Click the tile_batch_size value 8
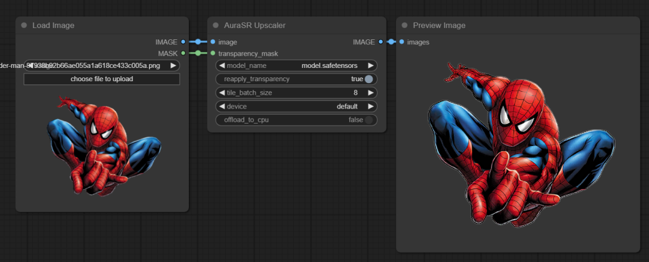The image size is (649, 262). pyautogui.click(x=356, y=93)
